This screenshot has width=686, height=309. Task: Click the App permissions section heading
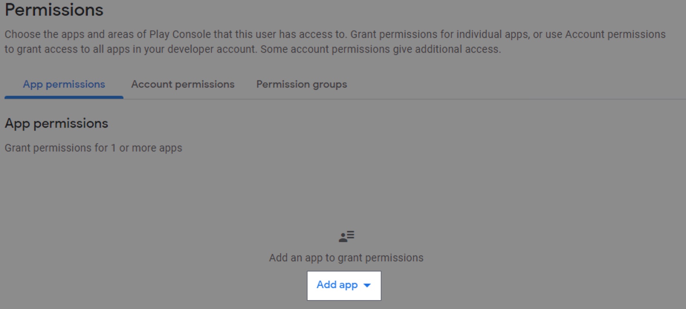click(x=56, y=123)
